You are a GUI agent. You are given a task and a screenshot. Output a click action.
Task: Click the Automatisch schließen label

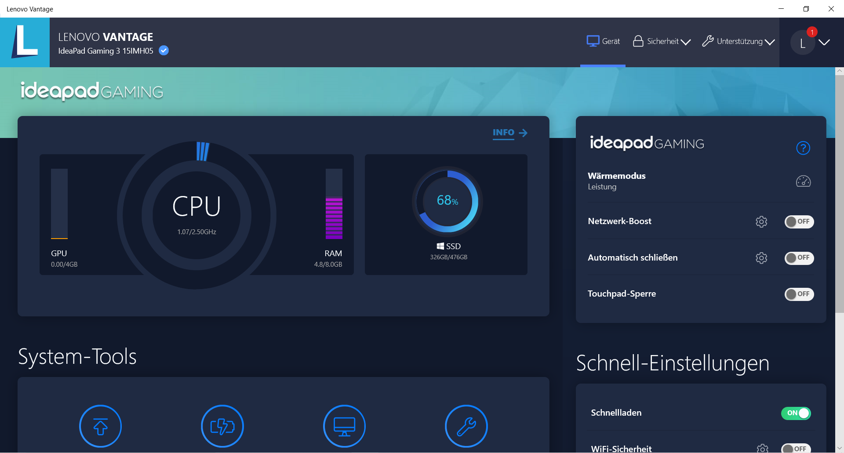coord(633,257)
